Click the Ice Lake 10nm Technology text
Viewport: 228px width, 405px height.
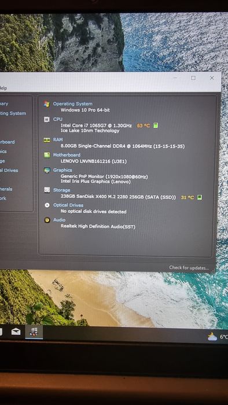coord(90,131)
